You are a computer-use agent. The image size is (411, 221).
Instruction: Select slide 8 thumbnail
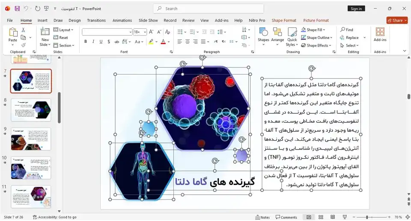click(x=31, y=110)
